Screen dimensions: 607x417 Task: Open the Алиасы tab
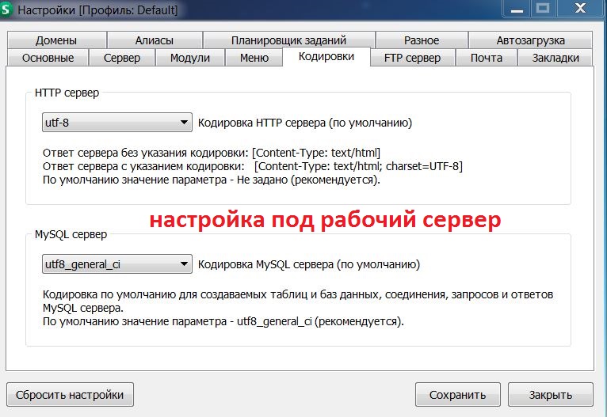click(x=154, y=40)
